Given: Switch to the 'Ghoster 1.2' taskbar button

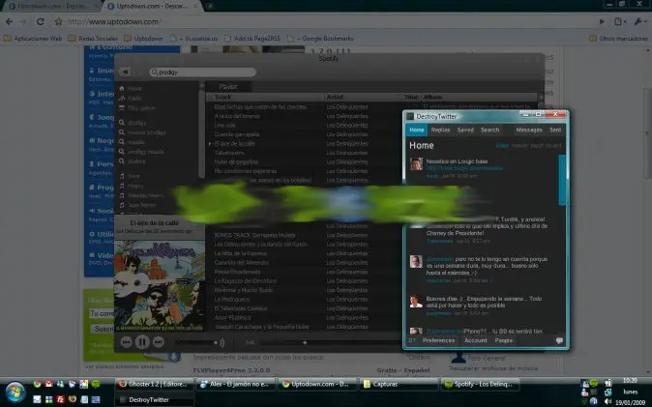Looking at the screenshot, I should [154, 384].
